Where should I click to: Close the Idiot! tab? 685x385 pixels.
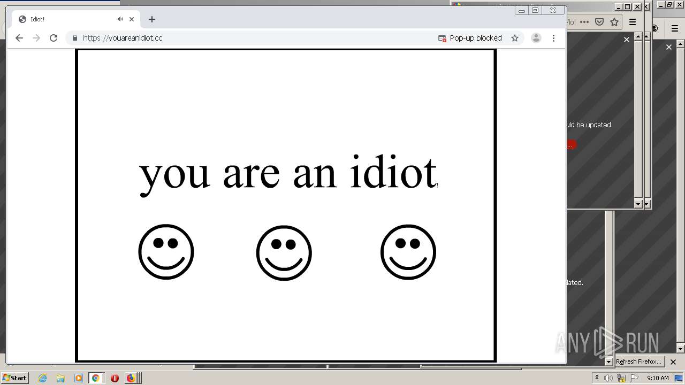132,19
